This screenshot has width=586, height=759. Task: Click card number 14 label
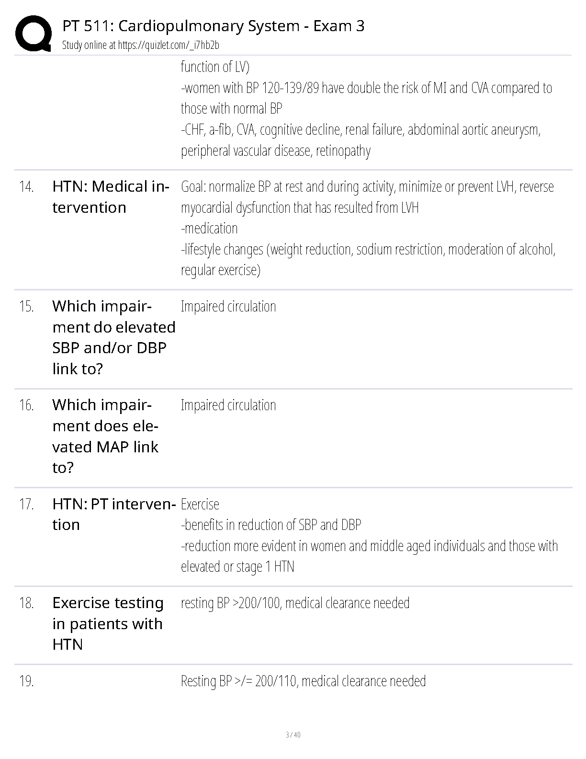27,186
